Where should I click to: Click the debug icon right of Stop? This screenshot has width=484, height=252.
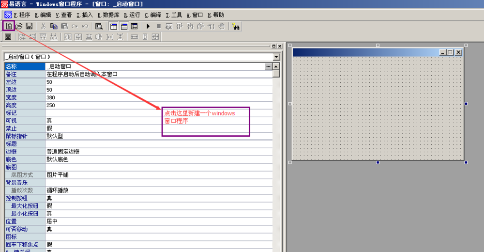169,26
